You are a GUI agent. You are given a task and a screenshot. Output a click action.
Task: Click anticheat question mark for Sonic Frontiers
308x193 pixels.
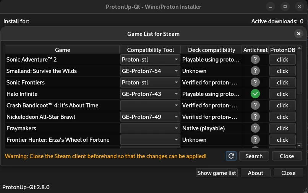(255, 82)
